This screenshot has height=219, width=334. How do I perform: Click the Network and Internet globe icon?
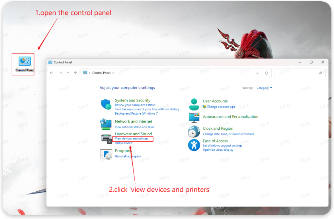(106, 124)
